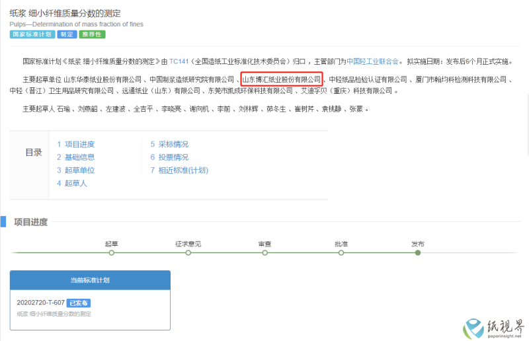The height and width of the screenshot is (341, 529).
Task: Select the title 纸浆 细小纤维质量分数的测定
Action: 65,13
